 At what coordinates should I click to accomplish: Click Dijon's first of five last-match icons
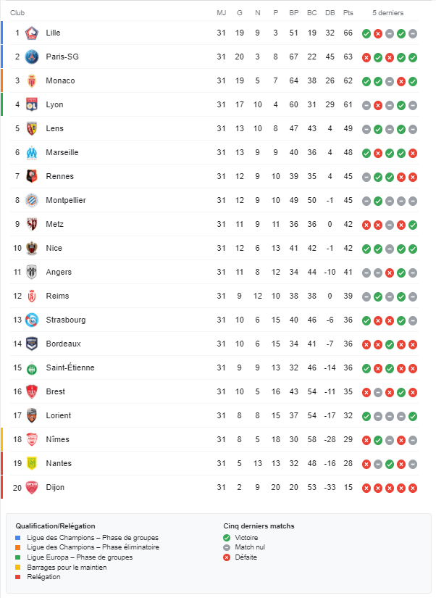[366, 488]
